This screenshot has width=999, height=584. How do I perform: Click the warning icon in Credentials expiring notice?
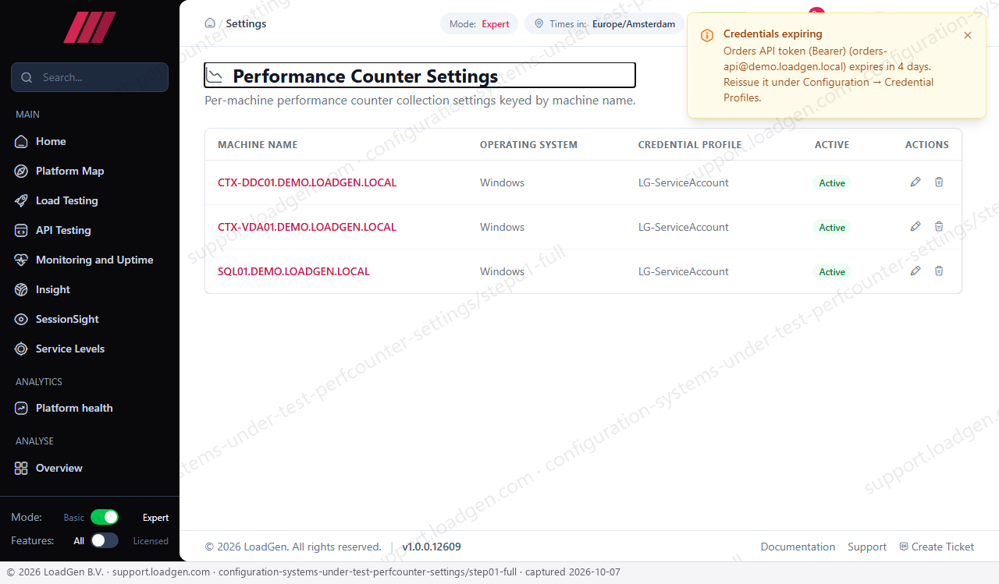tap(707, 35)
